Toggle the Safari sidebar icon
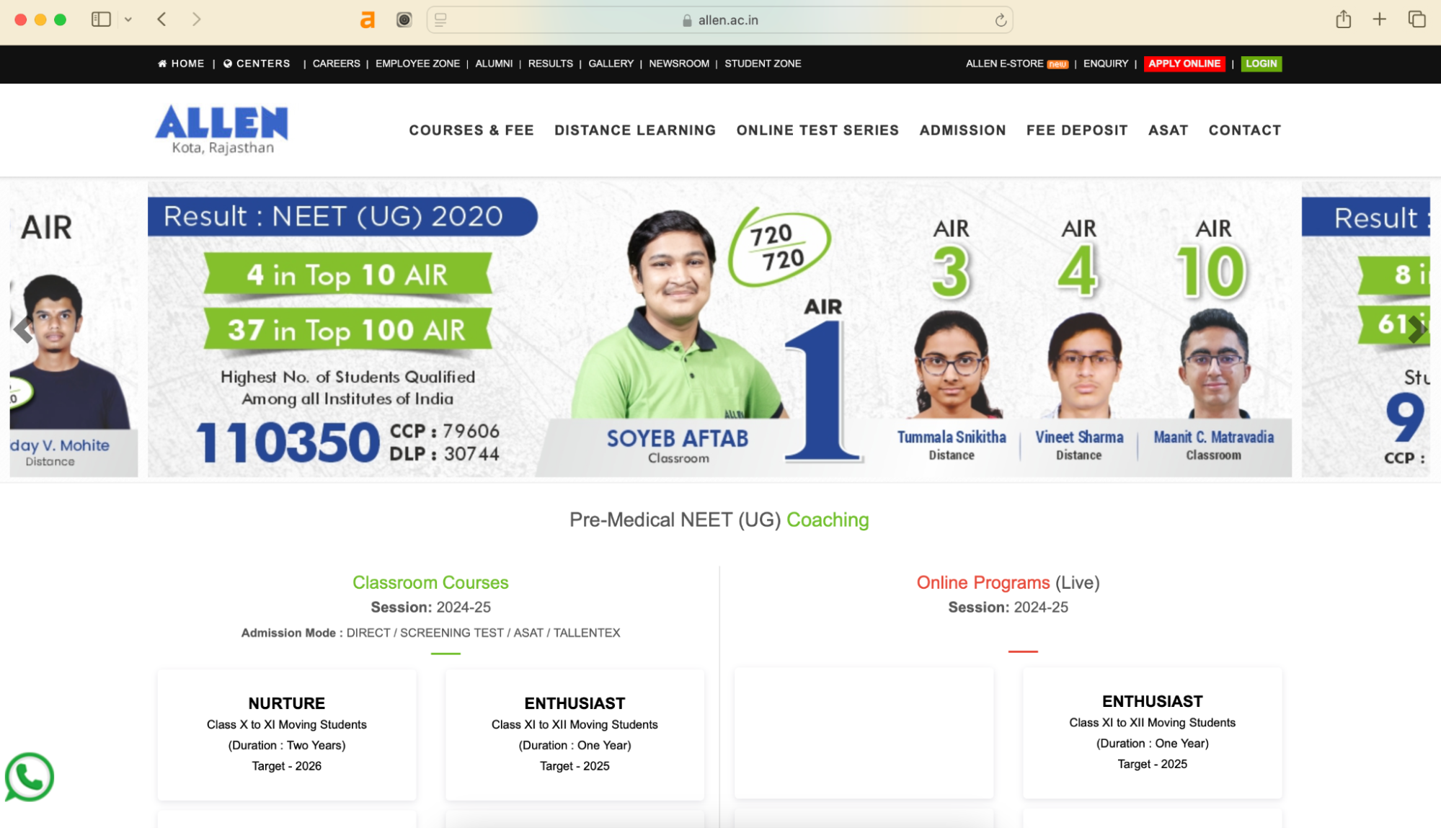Image resolution: width=1441 pixels, height=828 pixels. tap(101, 19)
